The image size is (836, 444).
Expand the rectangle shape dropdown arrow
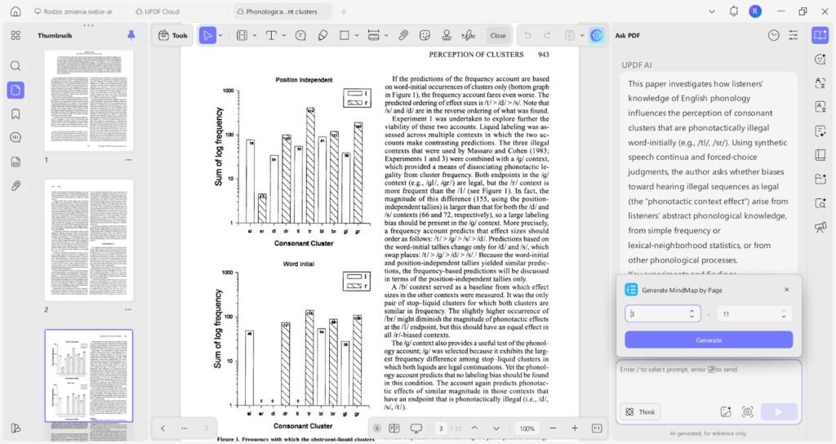point(356,35)
